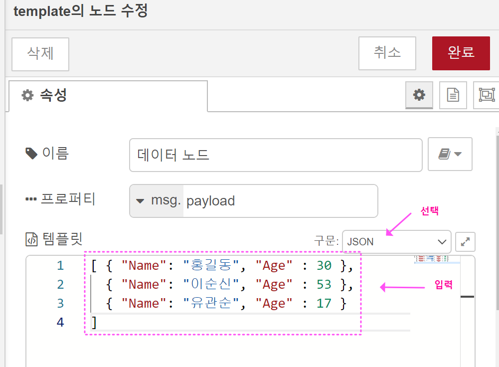Open the 구문 JSON syntax dropdown
499x367 pixels.
pyautogui.click(x=396, y=242)
